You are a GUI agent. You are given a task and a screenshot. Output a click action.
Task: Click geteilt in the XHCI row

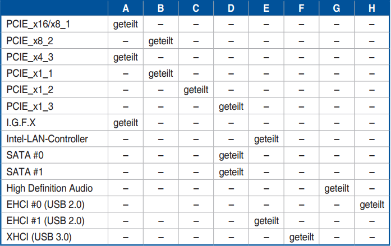pos(301,237)
